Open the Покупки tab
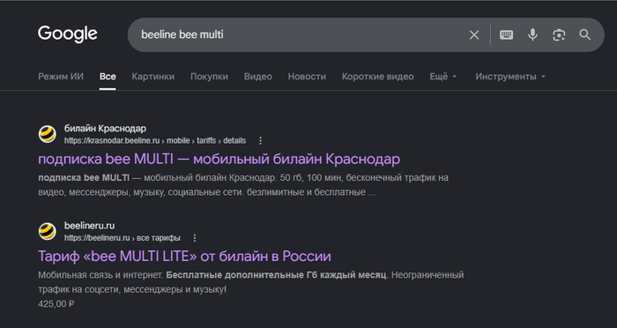617x328 pixels. [210, 77]
